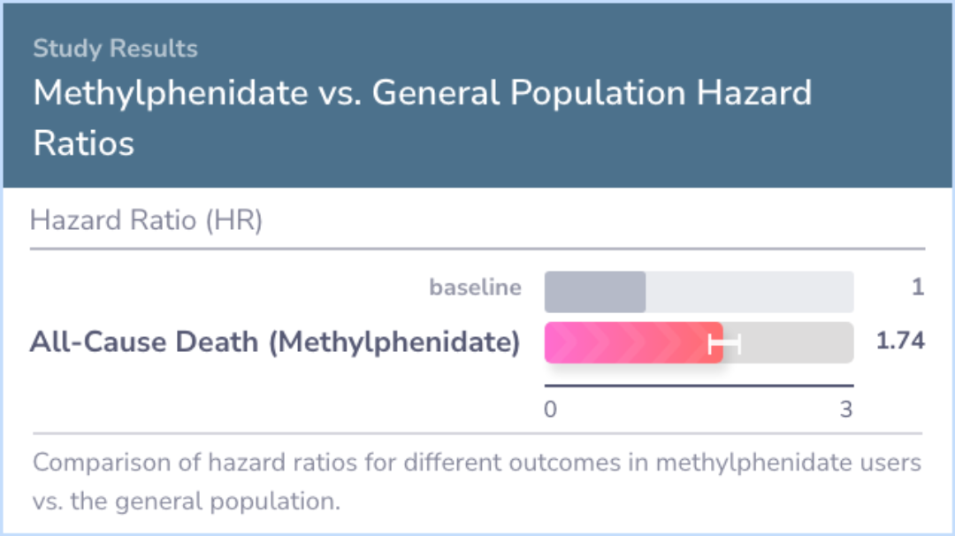
Task: Select the All-Cause Death (Methylphenidate) label
Action: (x=275, y=341)
